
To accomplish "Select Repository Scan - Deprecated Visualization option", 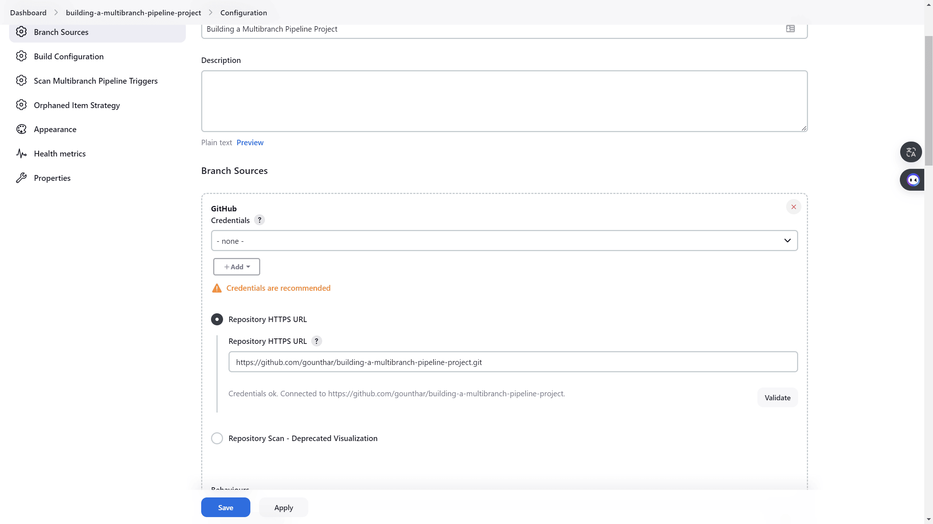I will pyautogui.click(x=217, y=438).
